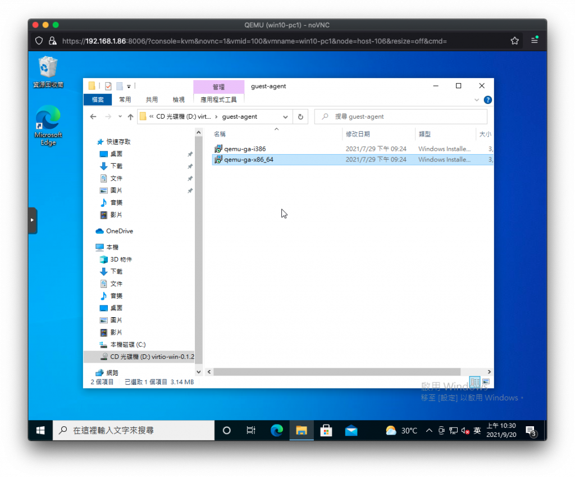Image resolution: width=575 pixels, height=478 pixels.
Task: Open 本機磁碟 (C:) drive
Action: (x=127, y=345)
